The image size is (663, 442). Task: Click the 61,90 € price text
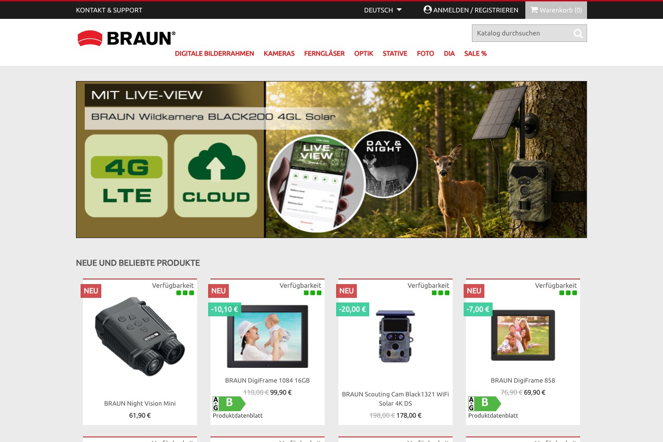point(140,415)
